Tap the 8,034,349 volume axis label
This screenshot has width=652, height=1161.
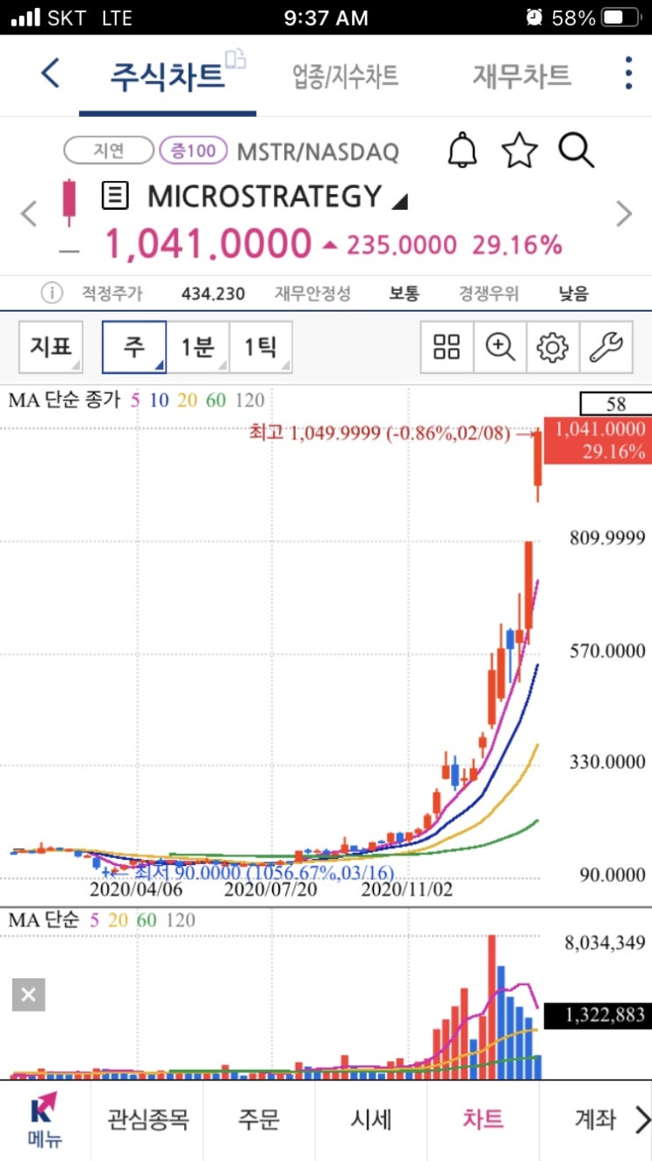point(606,943)
